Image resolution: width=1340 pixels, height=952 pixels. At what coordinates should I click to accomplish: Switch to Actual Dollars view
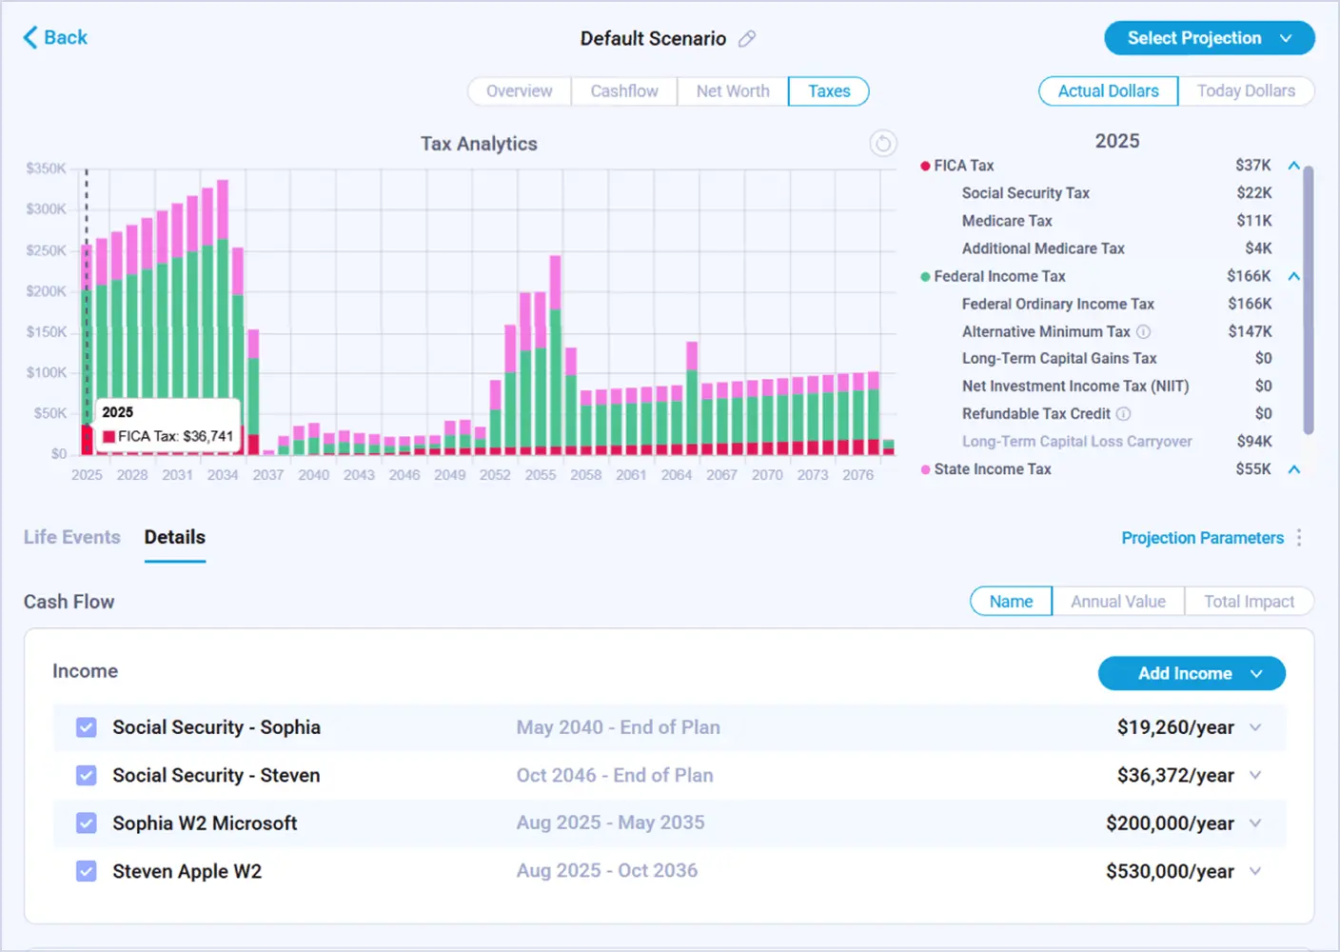pos(1109,91)
